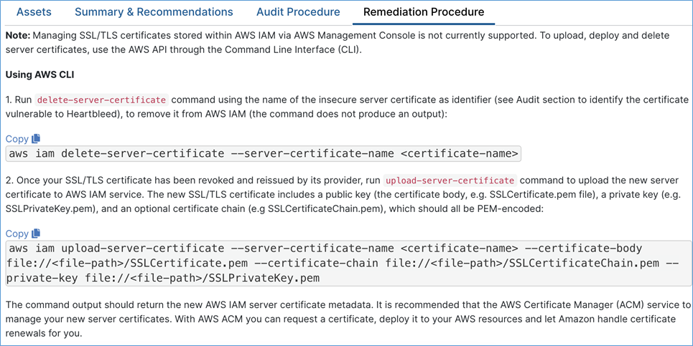Viewport: 693px width, 346px height.
Task: Click the red inline upload-server-certificate code snippet
Action: tap(450, 181)
